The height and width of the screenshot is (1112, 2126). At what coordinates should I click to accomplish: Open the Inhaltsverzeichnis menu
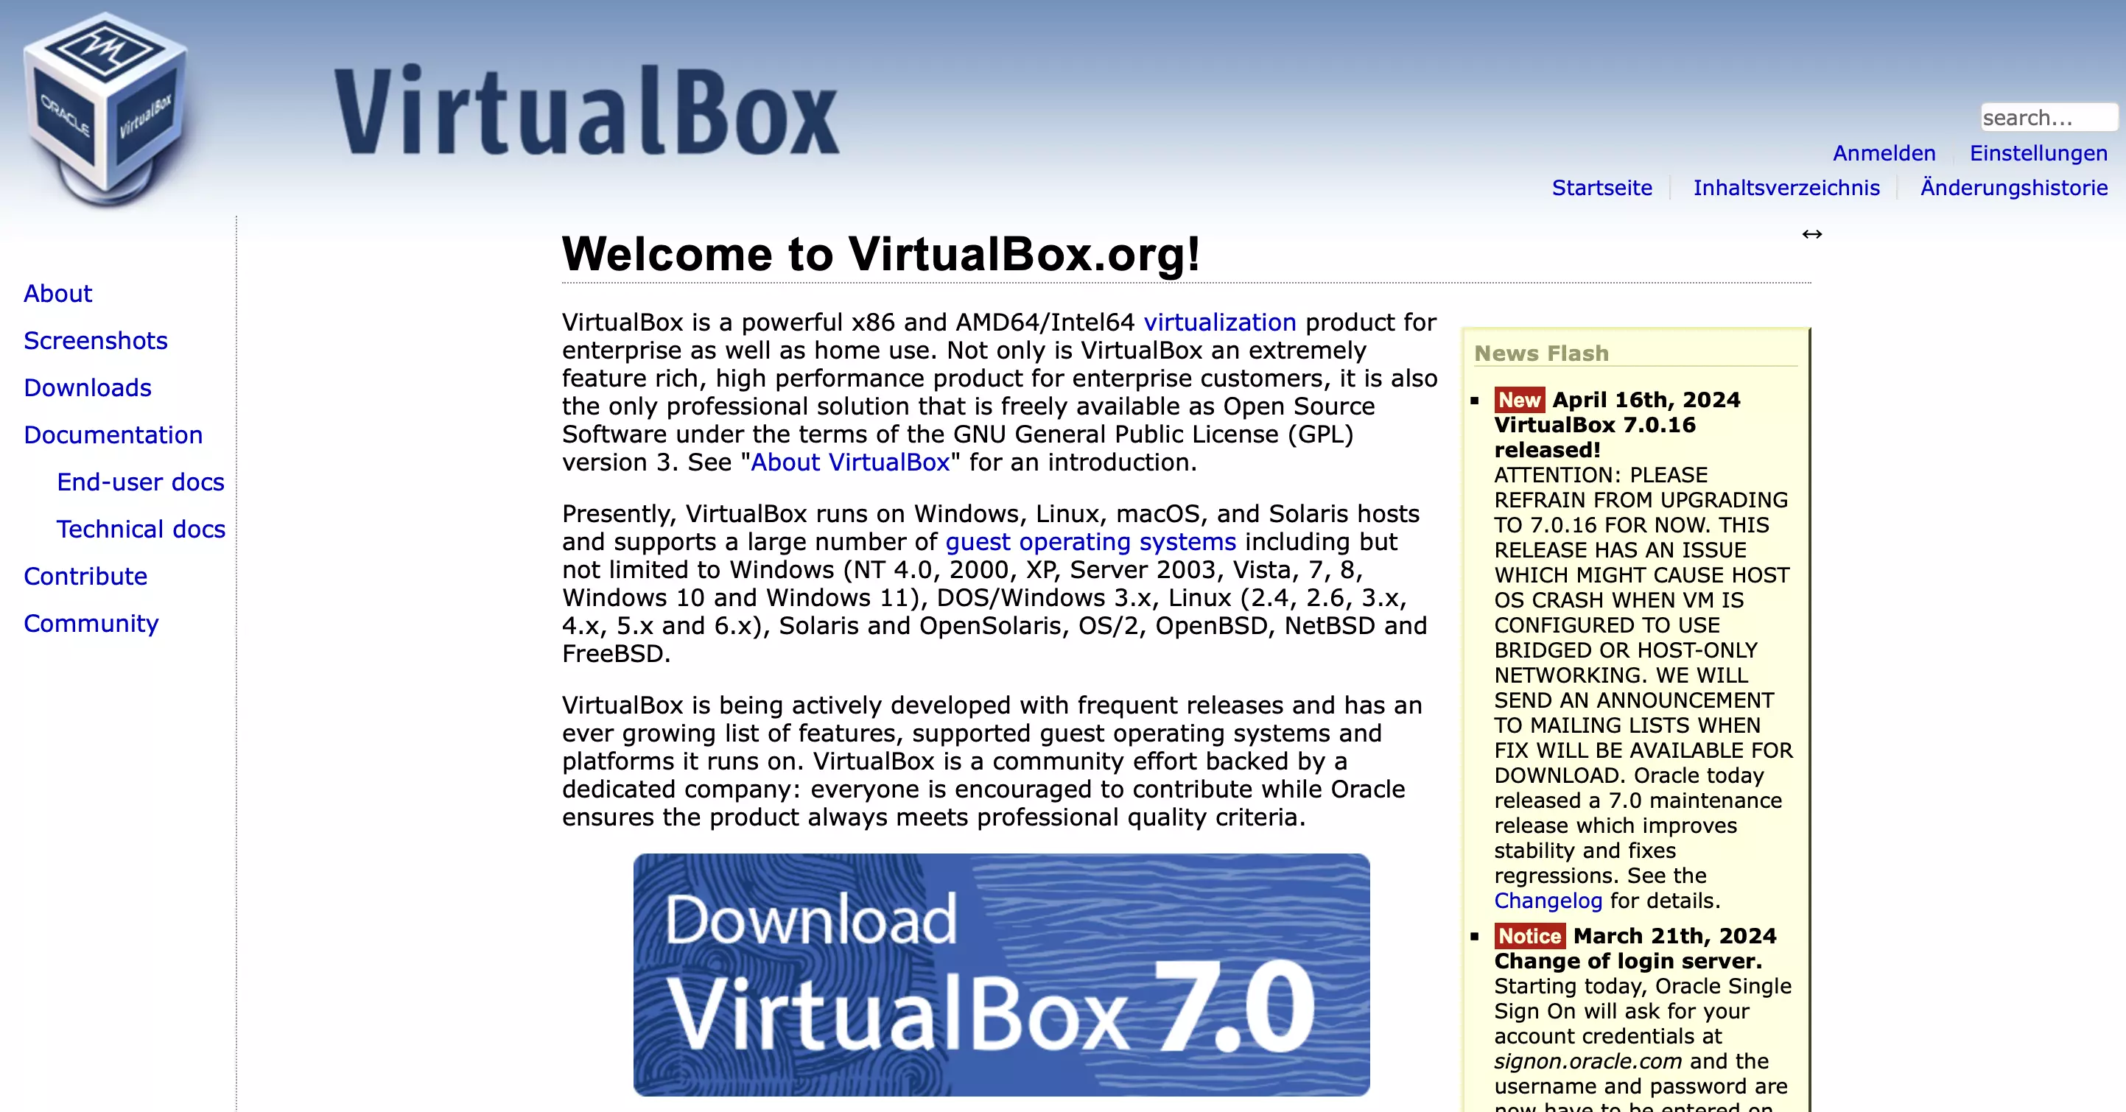(1787, 189)
